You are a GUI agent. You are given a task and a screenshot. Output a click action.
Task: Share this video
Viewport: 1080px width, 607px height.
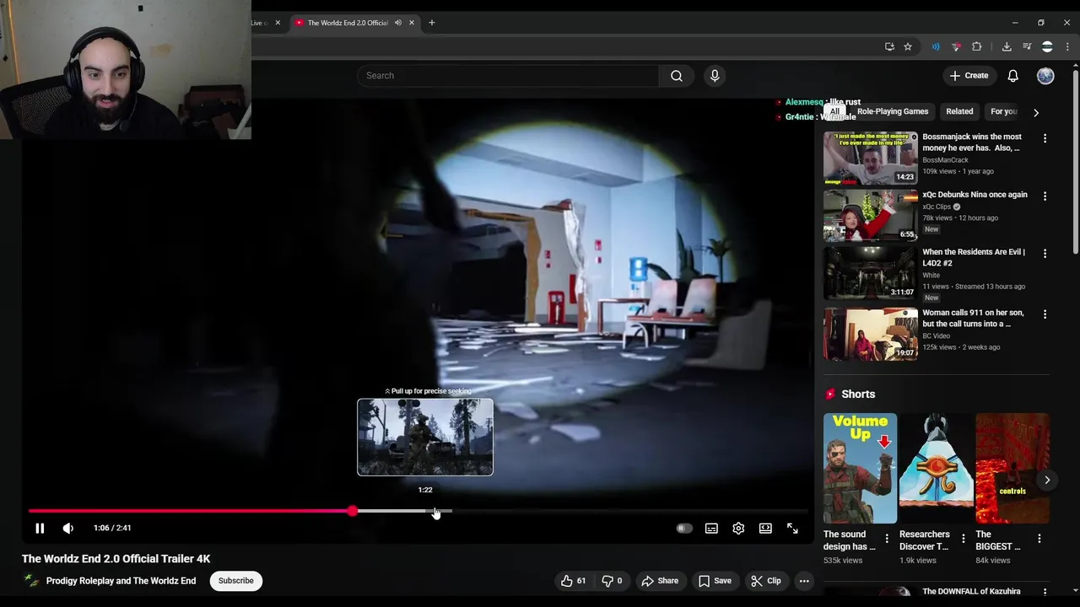(x=660, y=581)
